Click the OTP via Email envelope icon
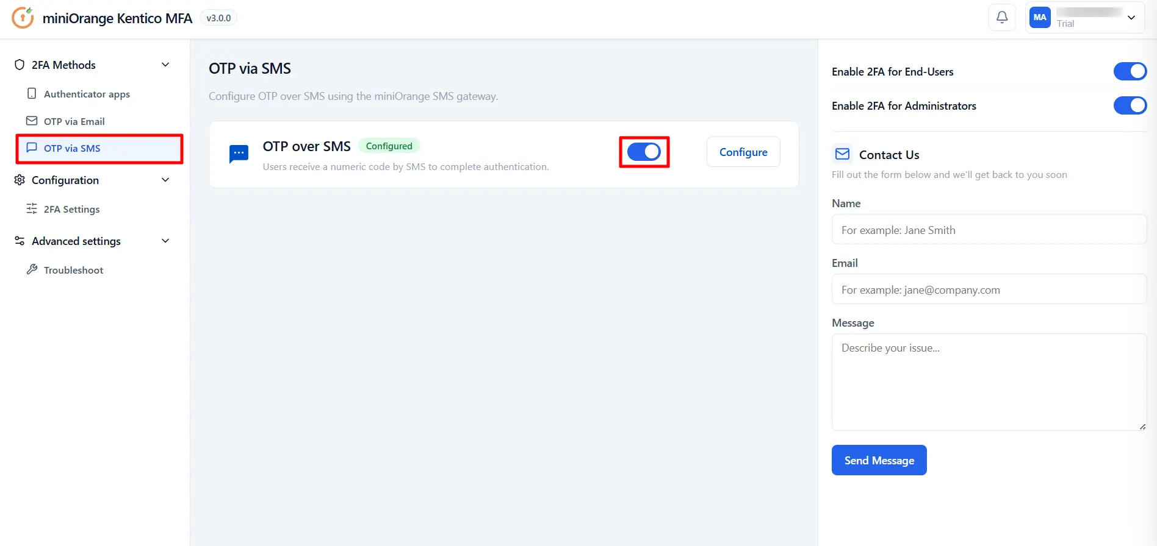Viewport: 1157px width, 546px height. (32, 121)
